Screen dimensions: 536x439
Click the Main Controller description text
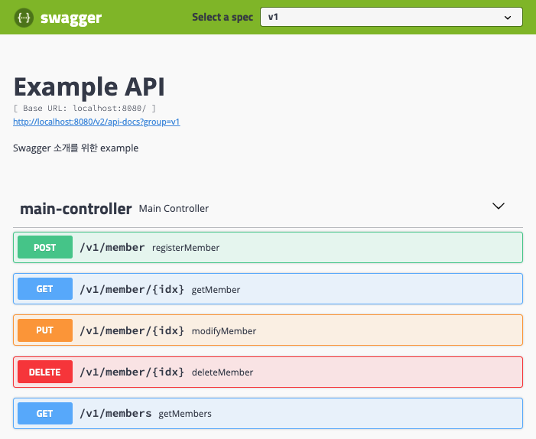pyautogui.click(x=174, y=209)
